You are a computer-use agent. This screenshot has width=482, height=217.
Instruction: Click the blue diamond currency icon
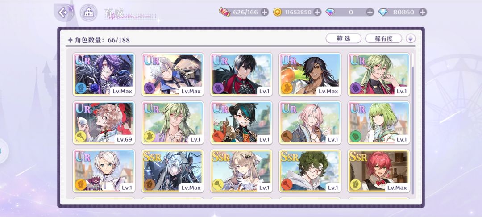coord(383,12)
